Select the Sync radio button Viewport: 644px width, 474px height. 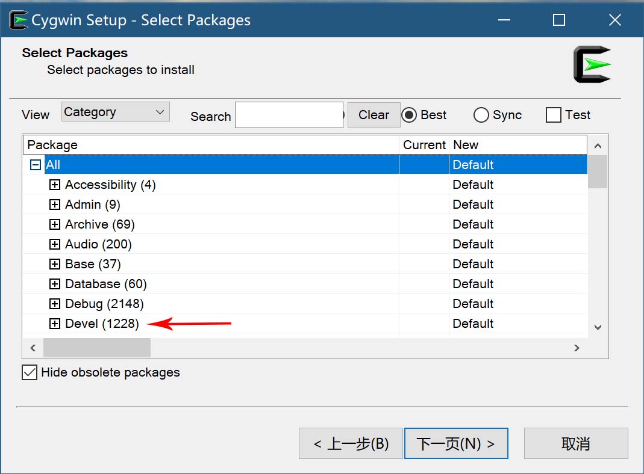click(481, 115)
